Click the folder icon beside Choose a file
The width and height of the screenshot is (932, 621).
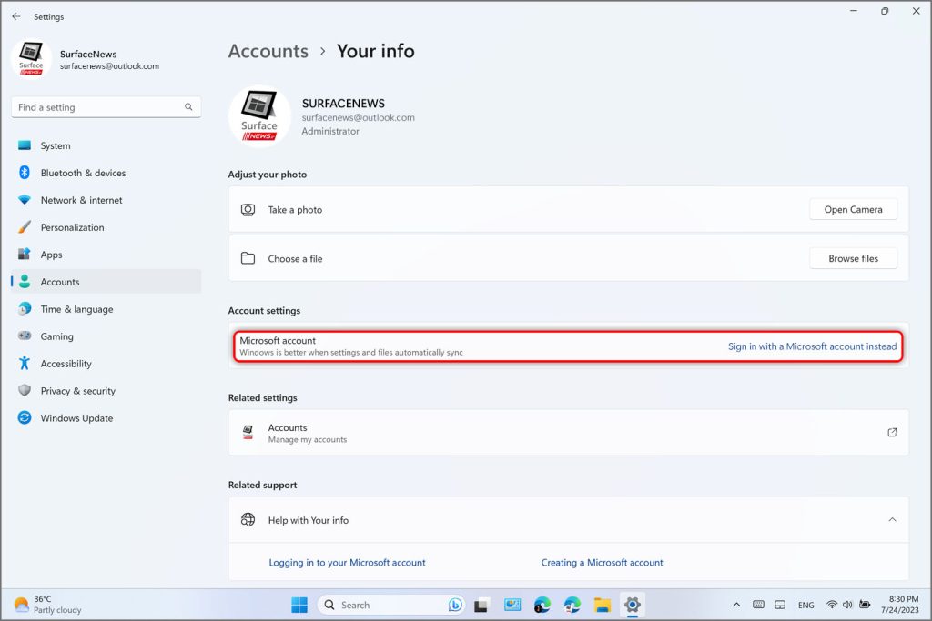point(248,259)
